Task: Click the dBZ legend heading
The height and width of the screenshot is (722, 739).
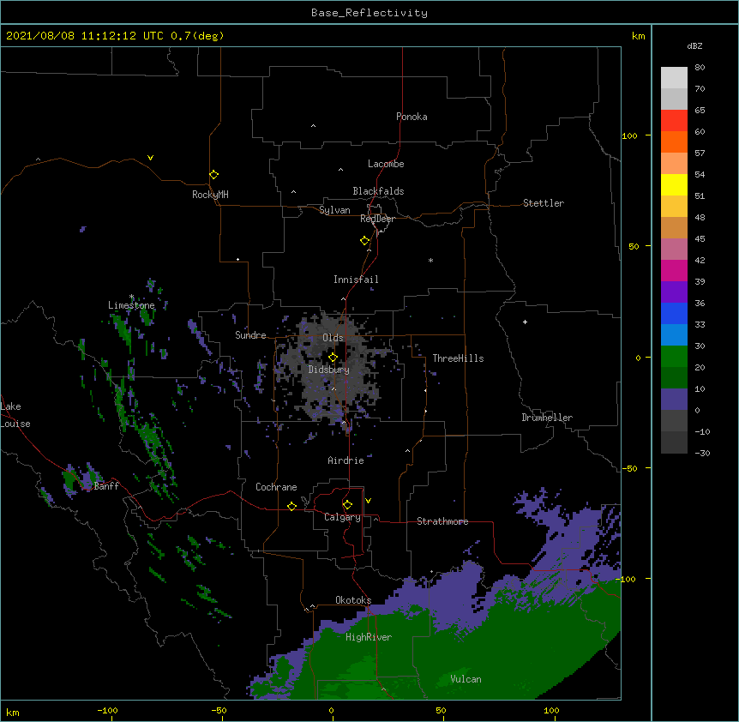Action: click(x=694, y=46)
